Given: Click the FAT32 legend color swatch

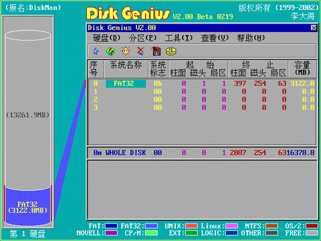Looking at the screenshot, I should [151, 226].
